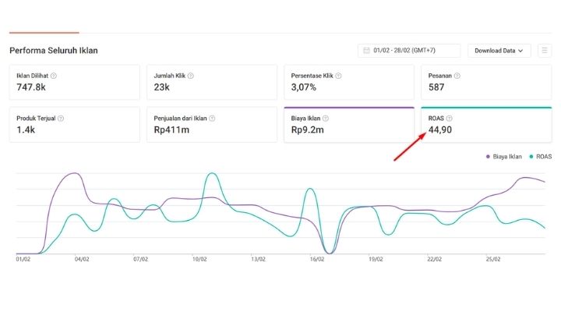This screenshot has height=312, width=561.
Task: Click the ROAS legend label in chart
Action: [x=544, y=157]
